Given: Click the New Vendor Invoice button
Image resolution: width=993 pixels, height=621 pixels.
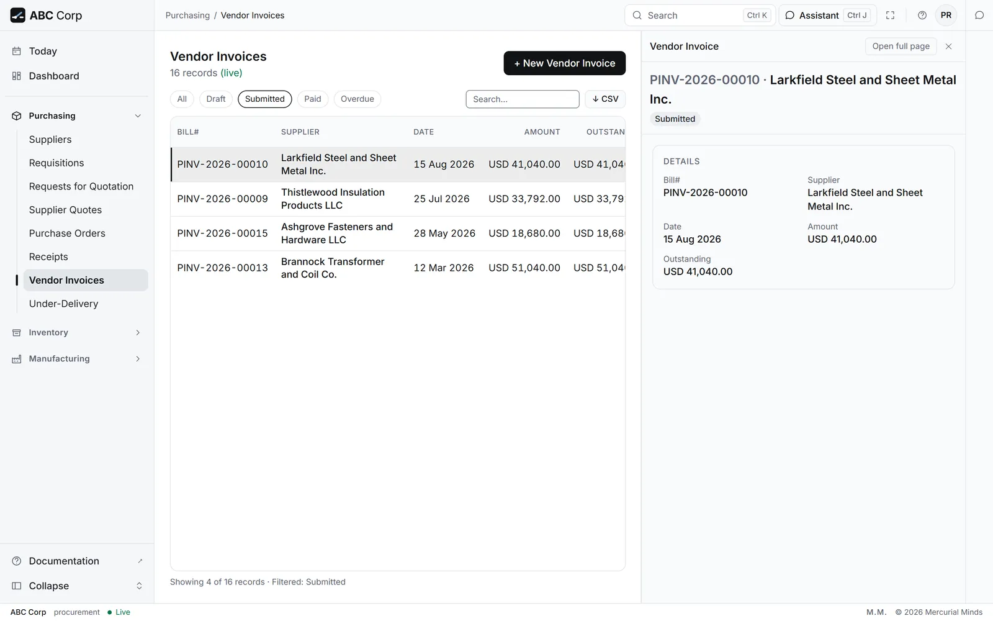Looking at the screenshot, I should (x=565, y=63).
